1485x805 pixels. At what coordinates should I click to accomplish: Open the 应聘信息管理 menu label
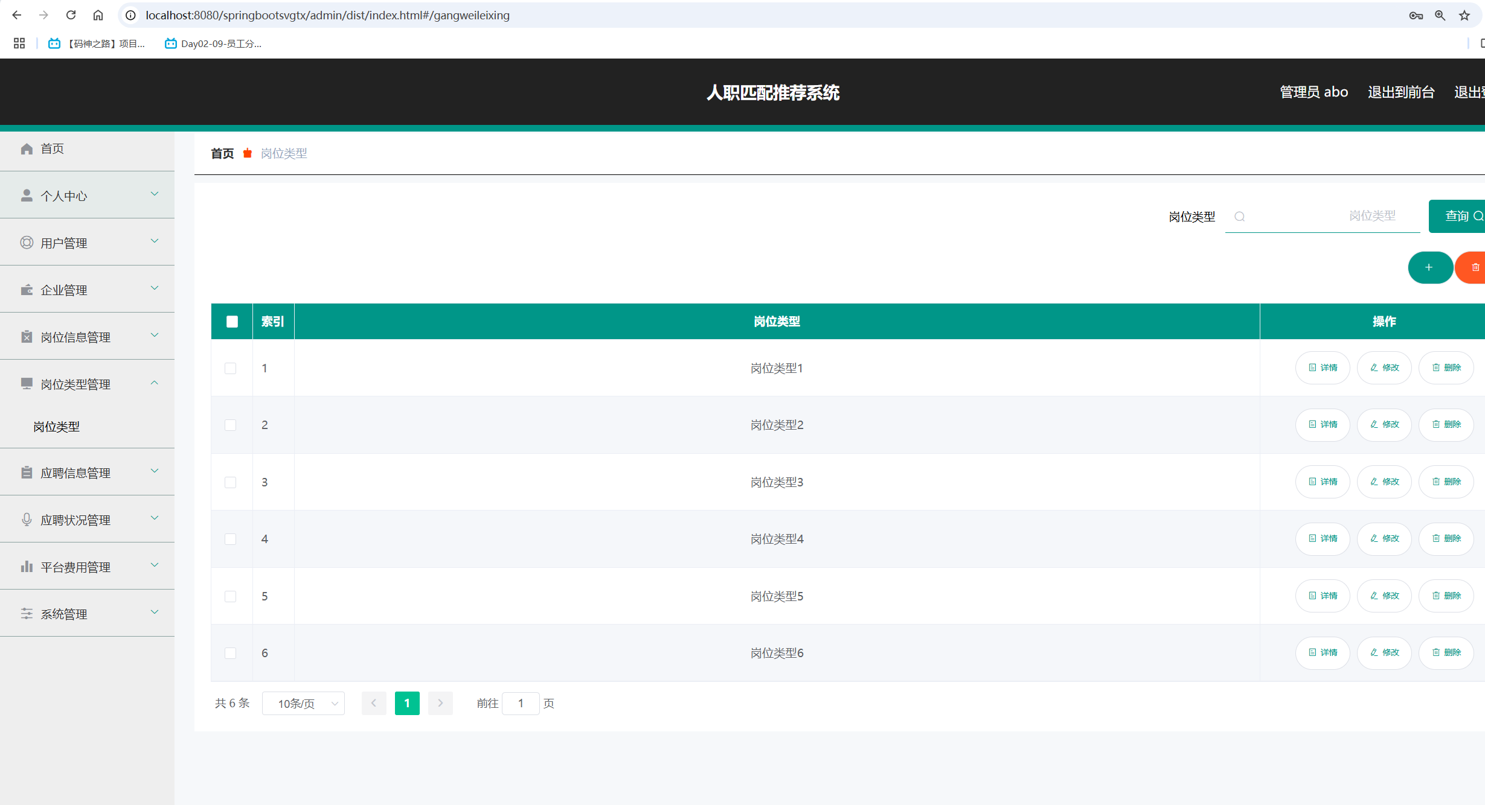point(75,473)
